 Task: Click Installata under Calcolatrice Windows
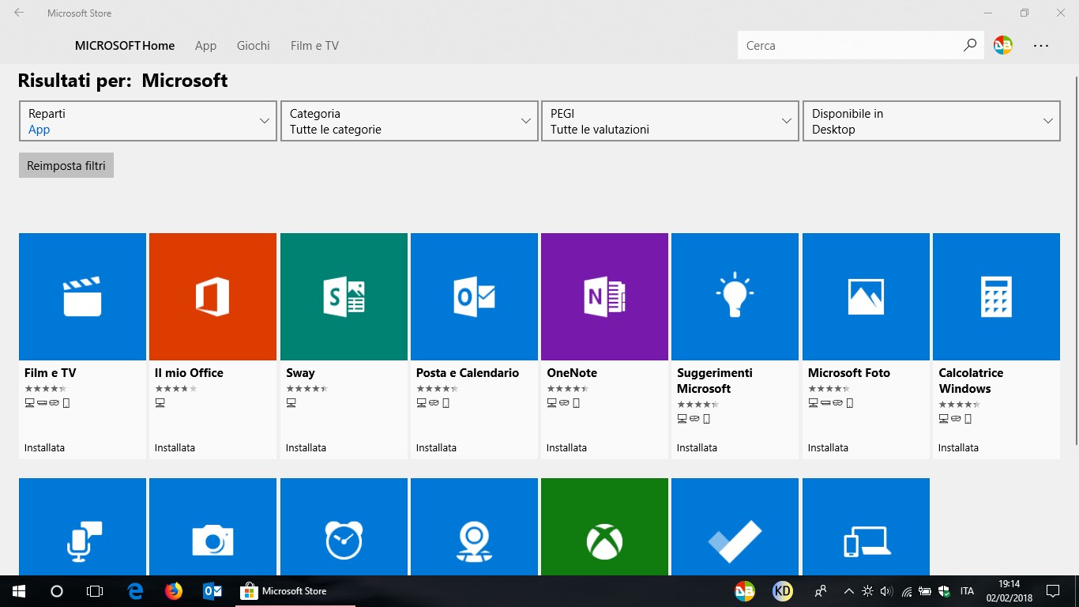958,447
